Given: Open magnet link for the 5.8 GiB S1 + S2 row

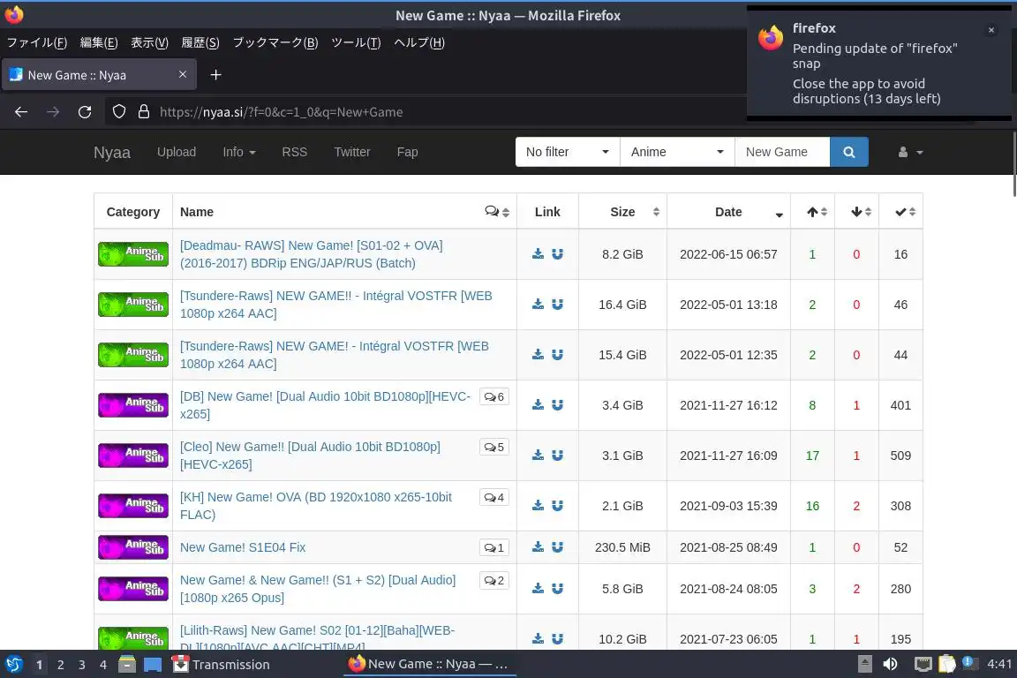Looking at the screenshot, I should [x=557, y=589].
